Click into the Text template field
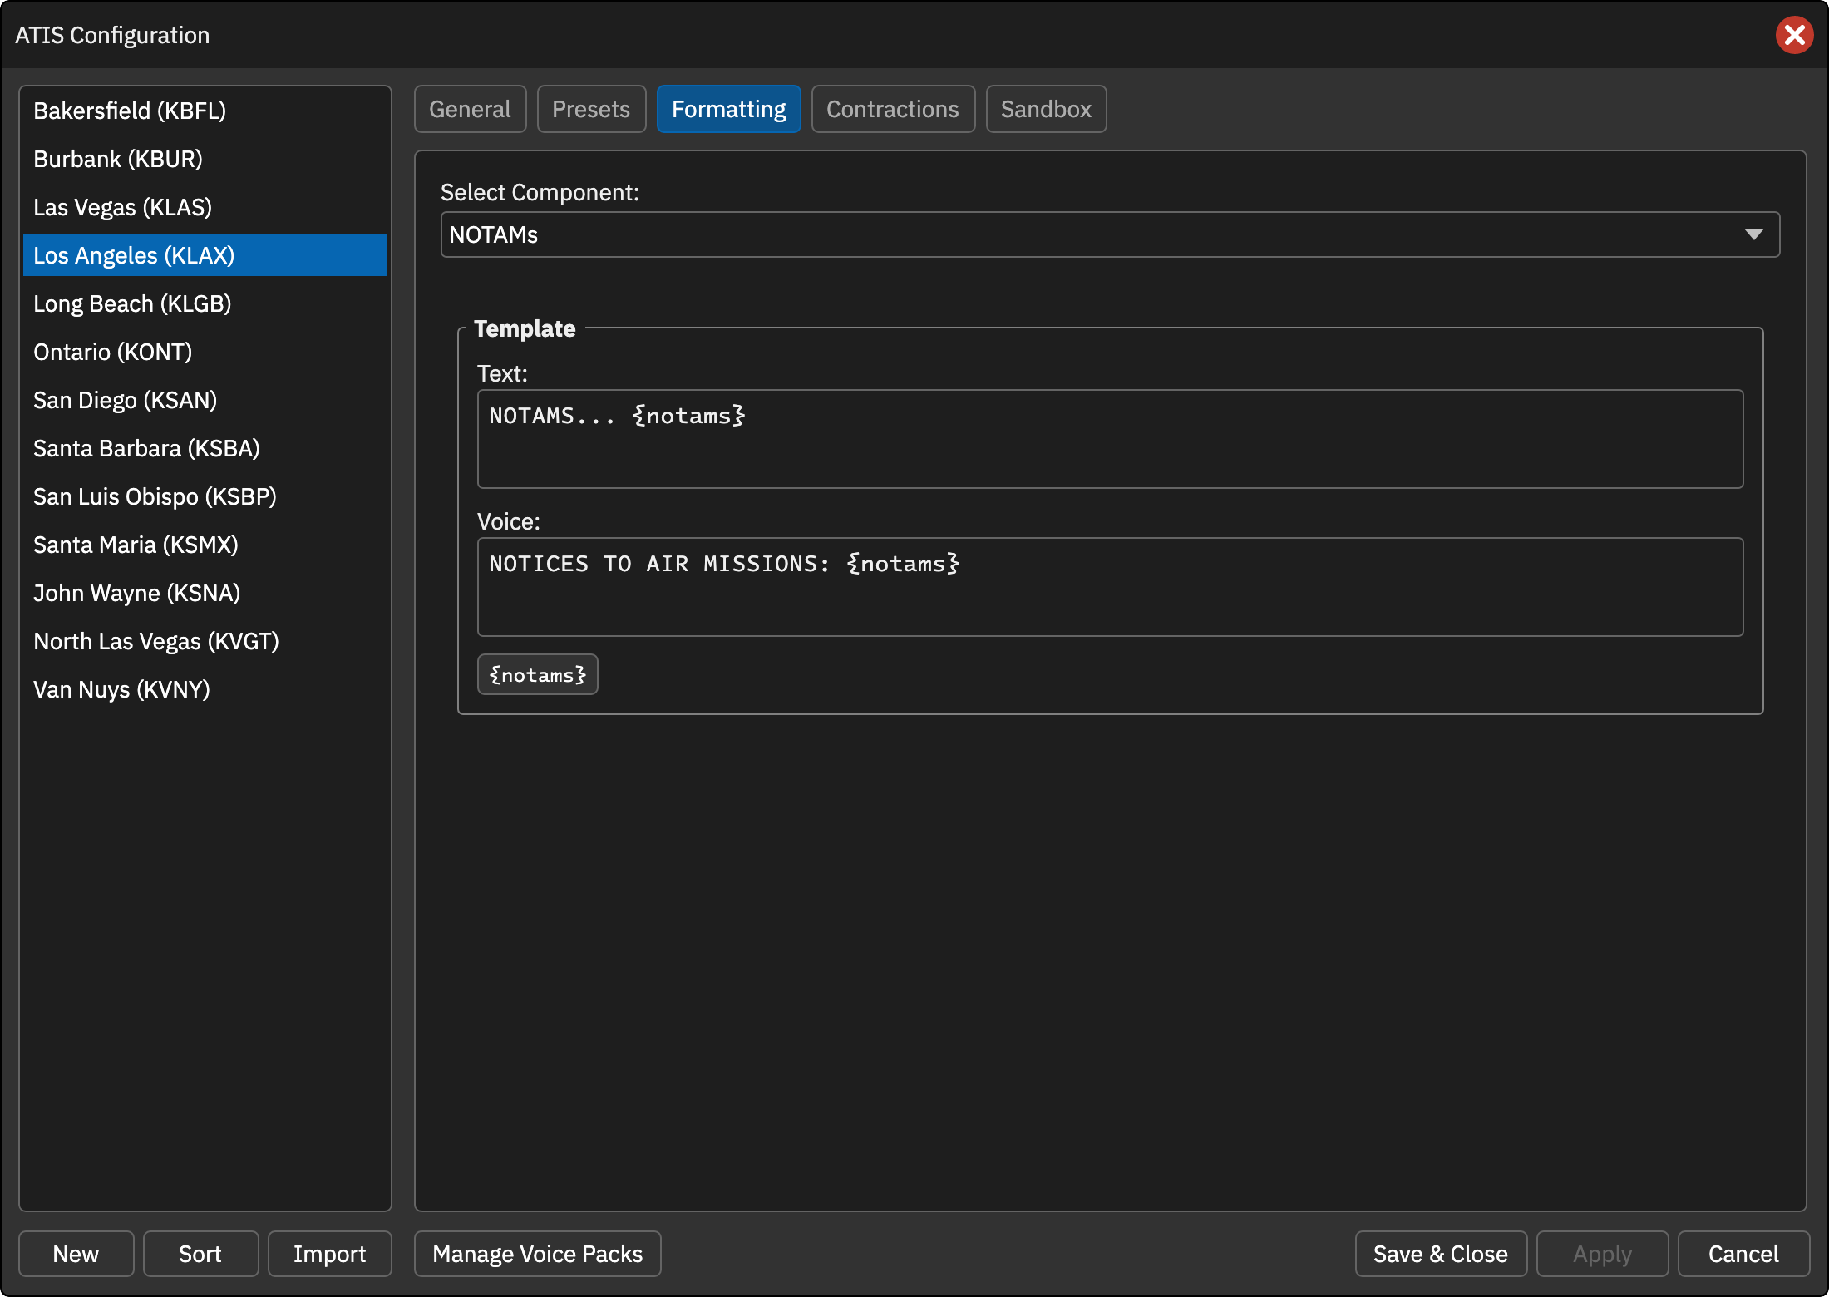 1110,439
